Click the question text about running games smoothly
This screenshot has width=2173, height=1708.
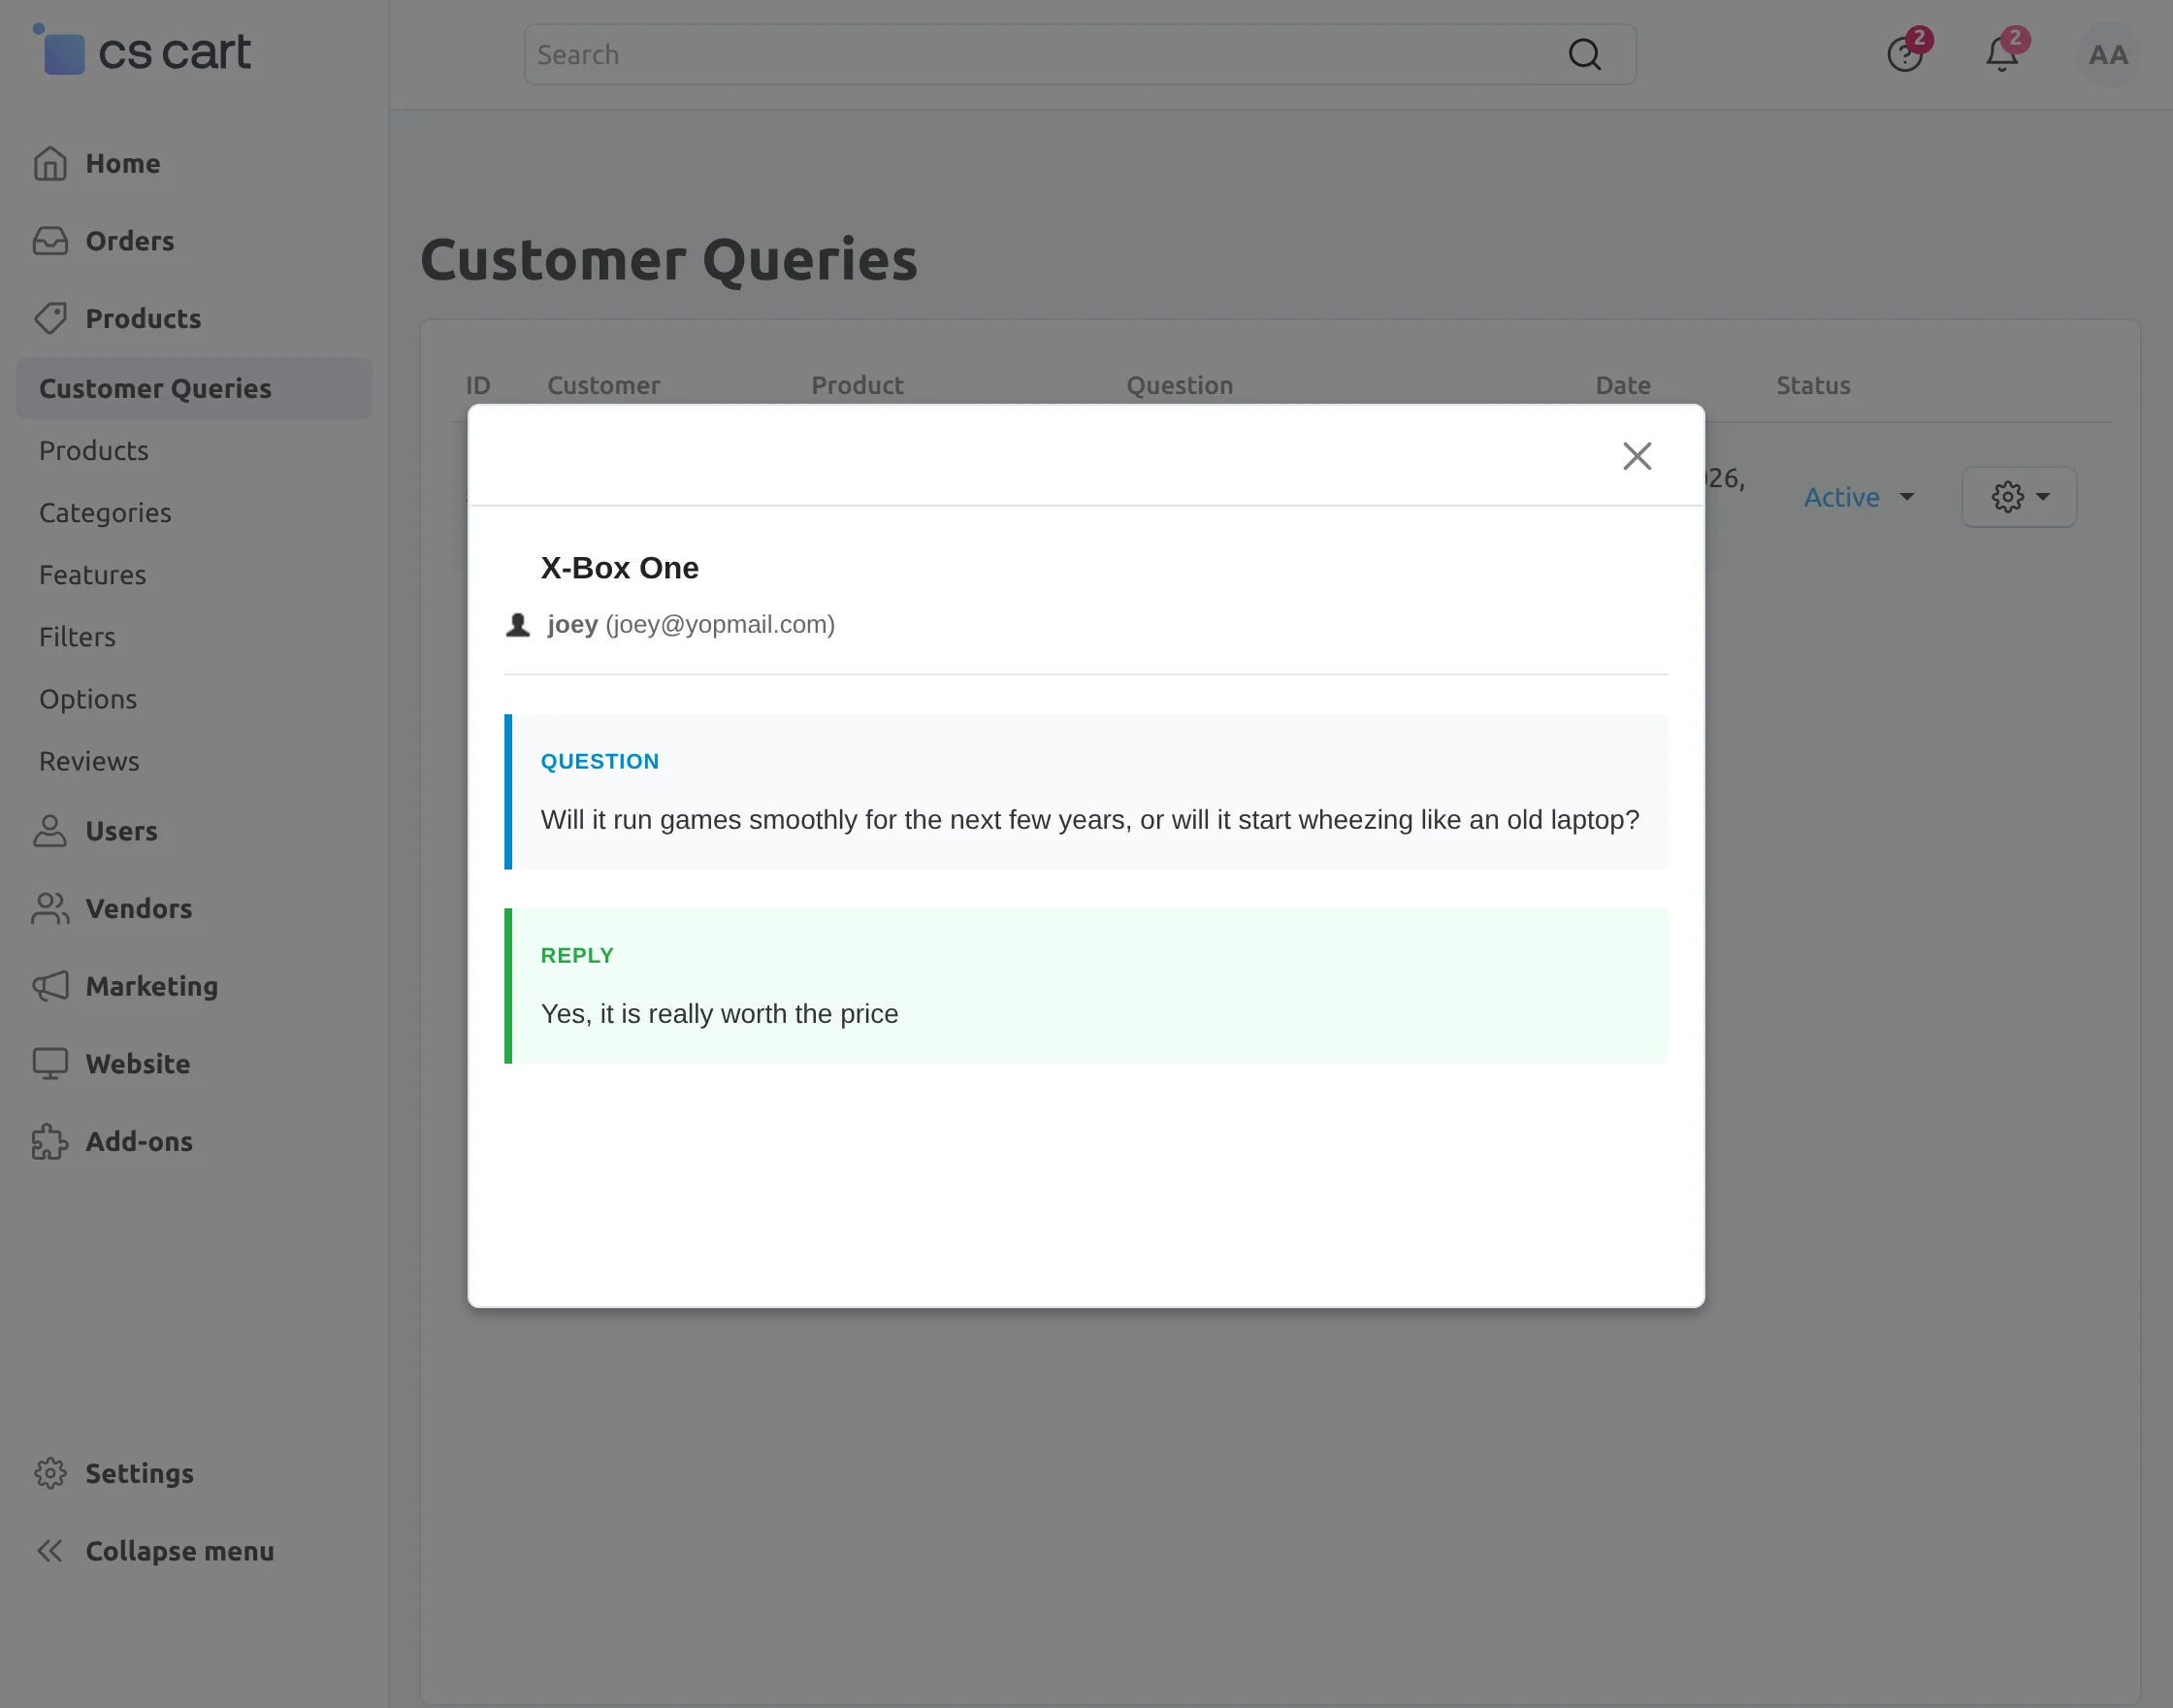click(1089, 820)
